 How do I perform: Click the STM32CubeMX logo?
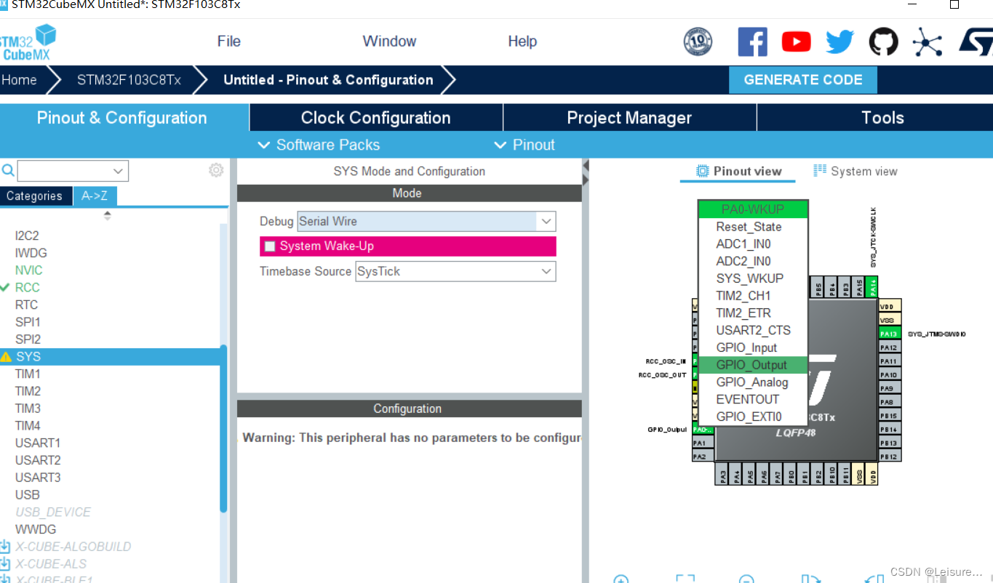[28, 42]
